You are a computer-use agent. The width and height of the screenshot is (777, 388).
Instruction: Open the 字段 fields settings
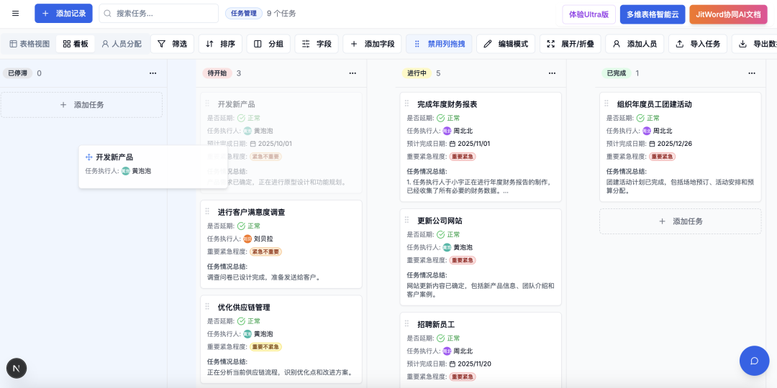tap(316, 44)
